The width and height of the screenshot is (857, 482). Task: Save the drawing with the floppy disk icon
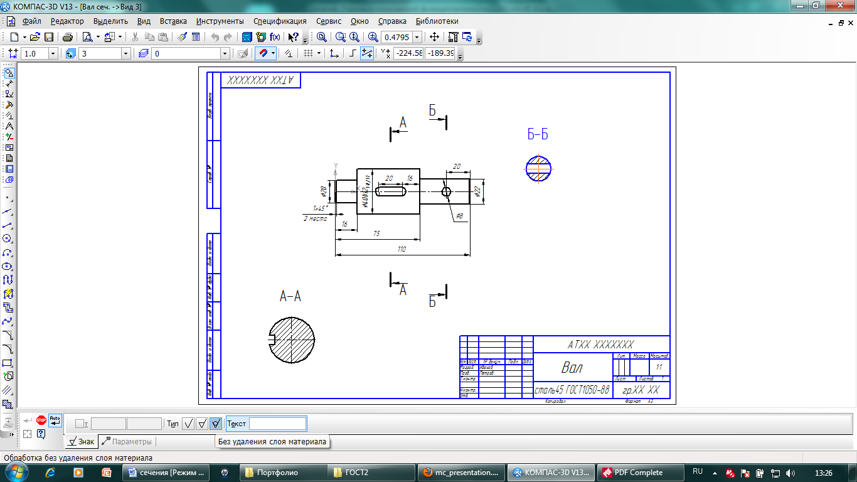click(x=48, y=37)
